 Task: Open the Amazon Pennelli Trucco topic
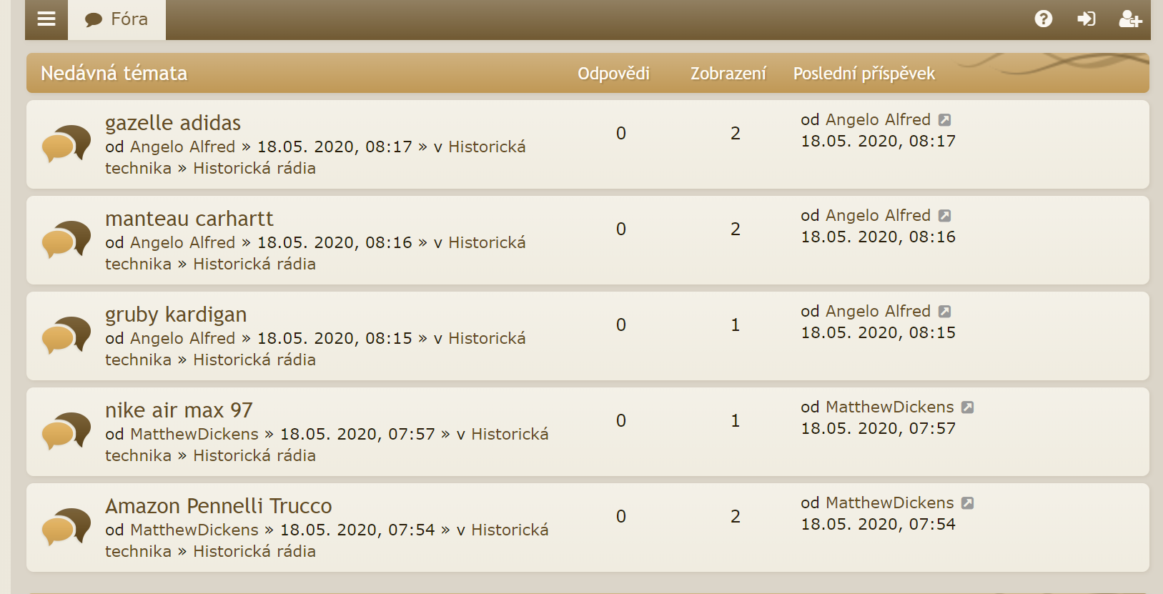218,506
